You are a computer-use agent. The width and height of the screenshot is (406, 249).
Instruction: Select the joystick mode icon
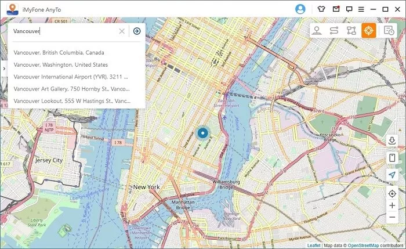(317, 31)
